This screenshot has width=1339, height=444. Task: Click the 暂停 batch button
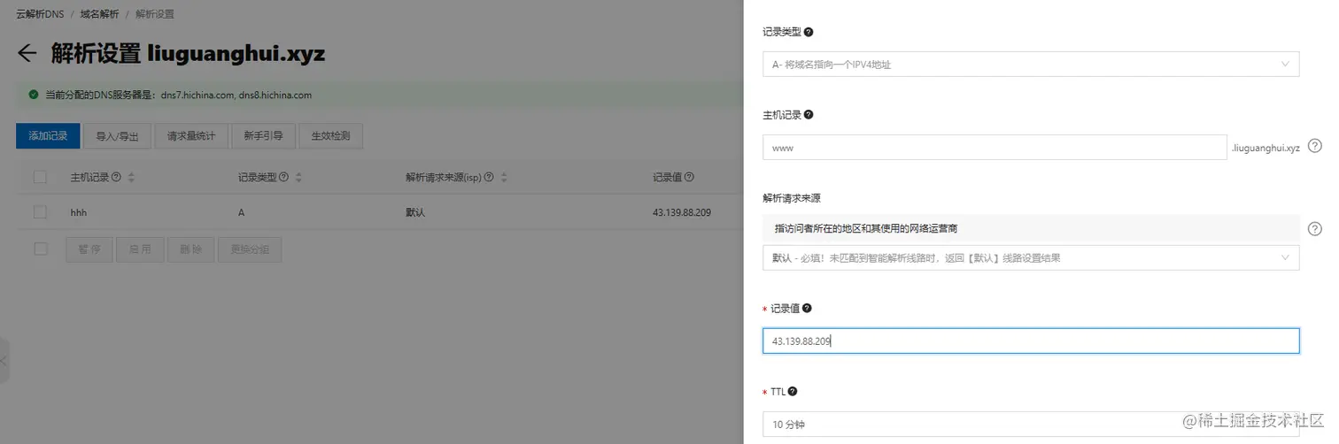tap(89, 250)
